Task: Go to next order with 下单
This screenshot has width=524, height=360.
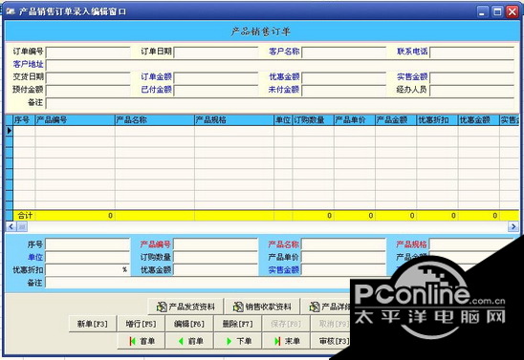Action: [x=237, y=341]
